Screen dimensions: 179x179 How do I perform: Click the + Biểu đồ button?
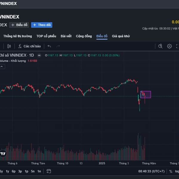(x=19, y=25)
